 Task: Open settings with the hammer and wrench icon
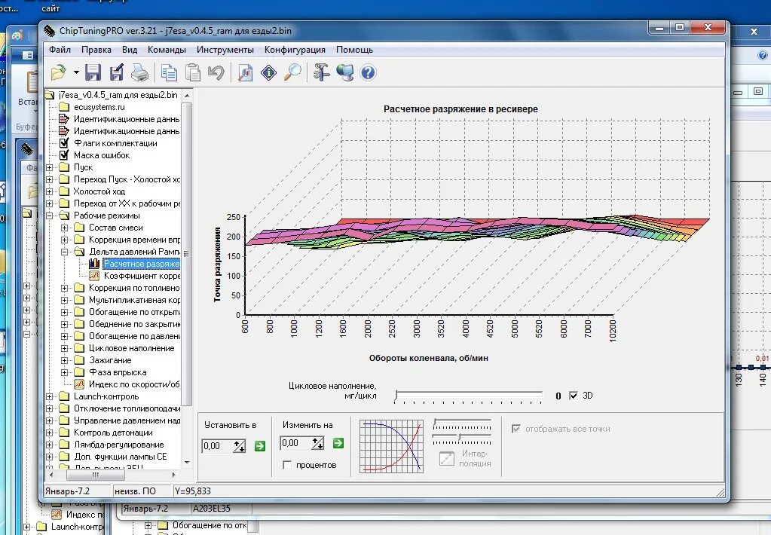point(321,73)
